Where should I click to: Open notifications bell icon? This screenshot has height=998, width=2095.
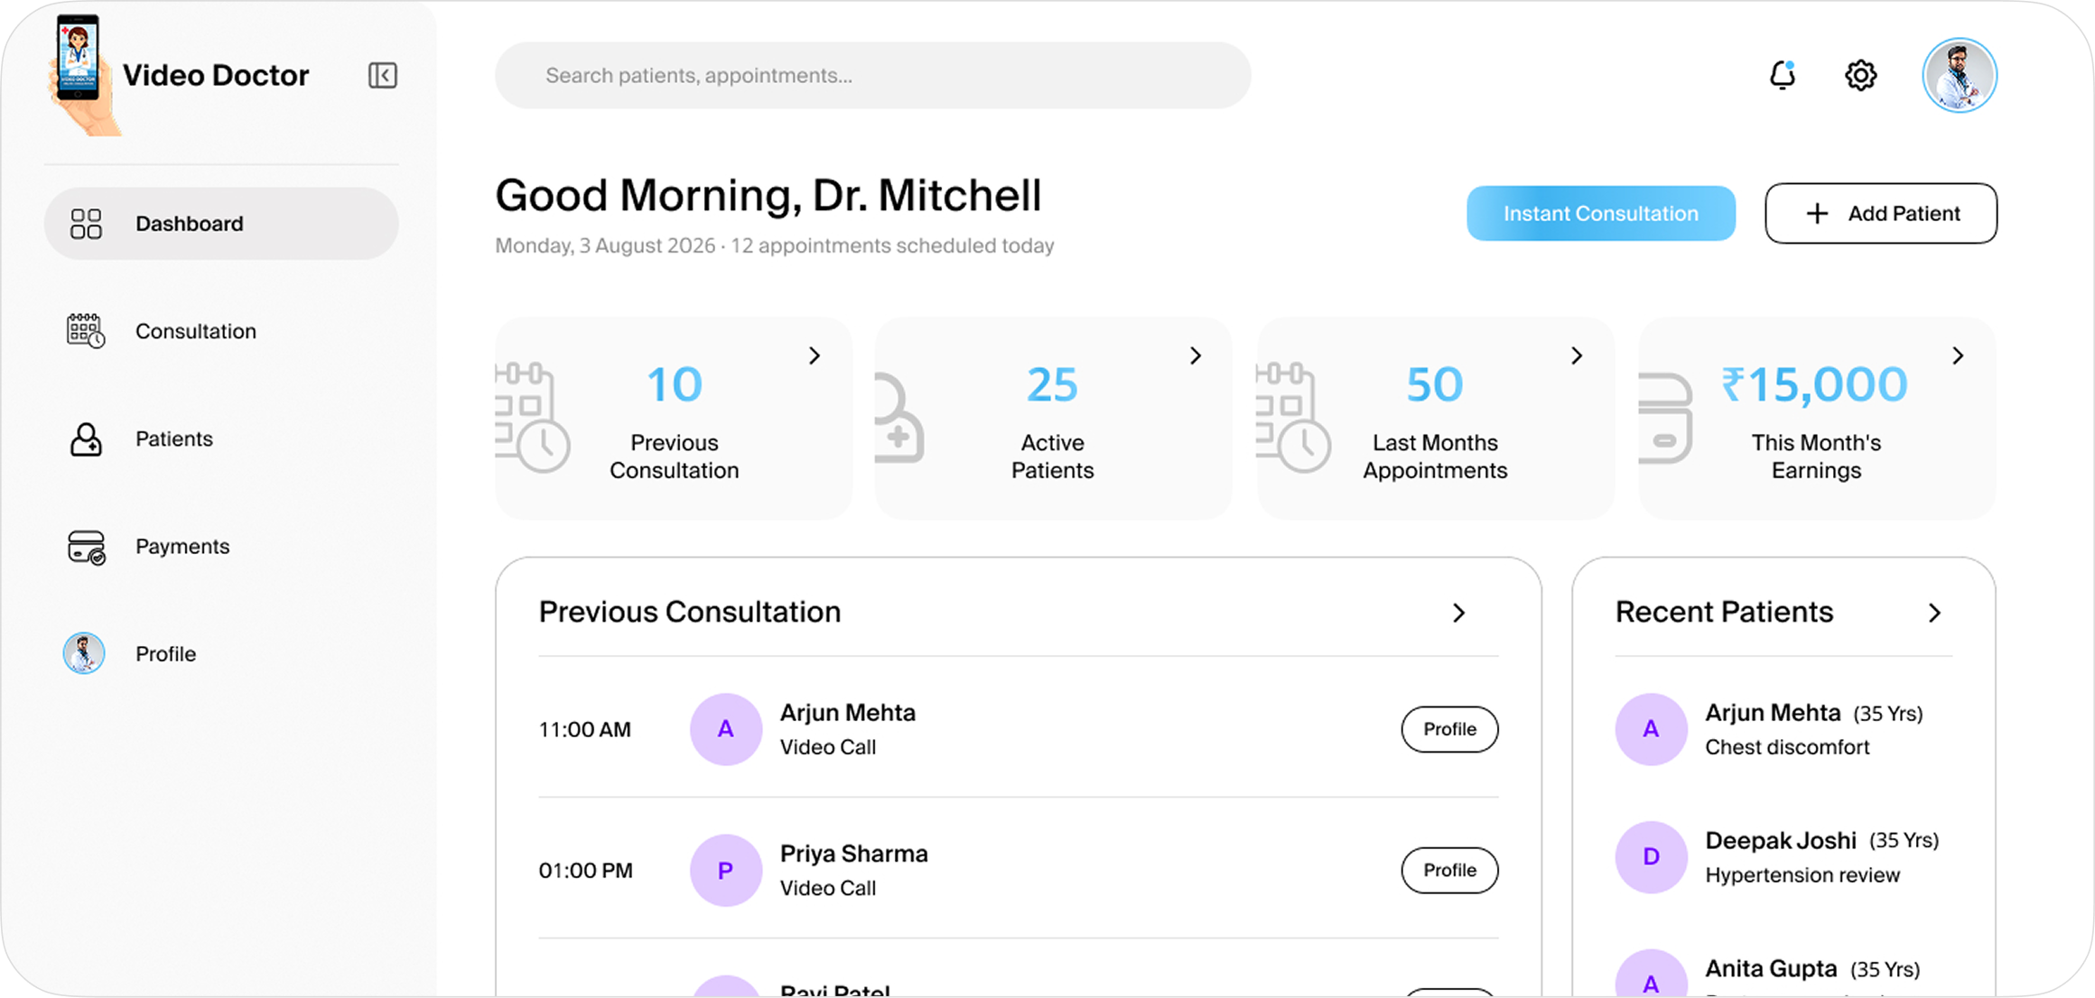pyautogui.click(x=1783, y=75)
